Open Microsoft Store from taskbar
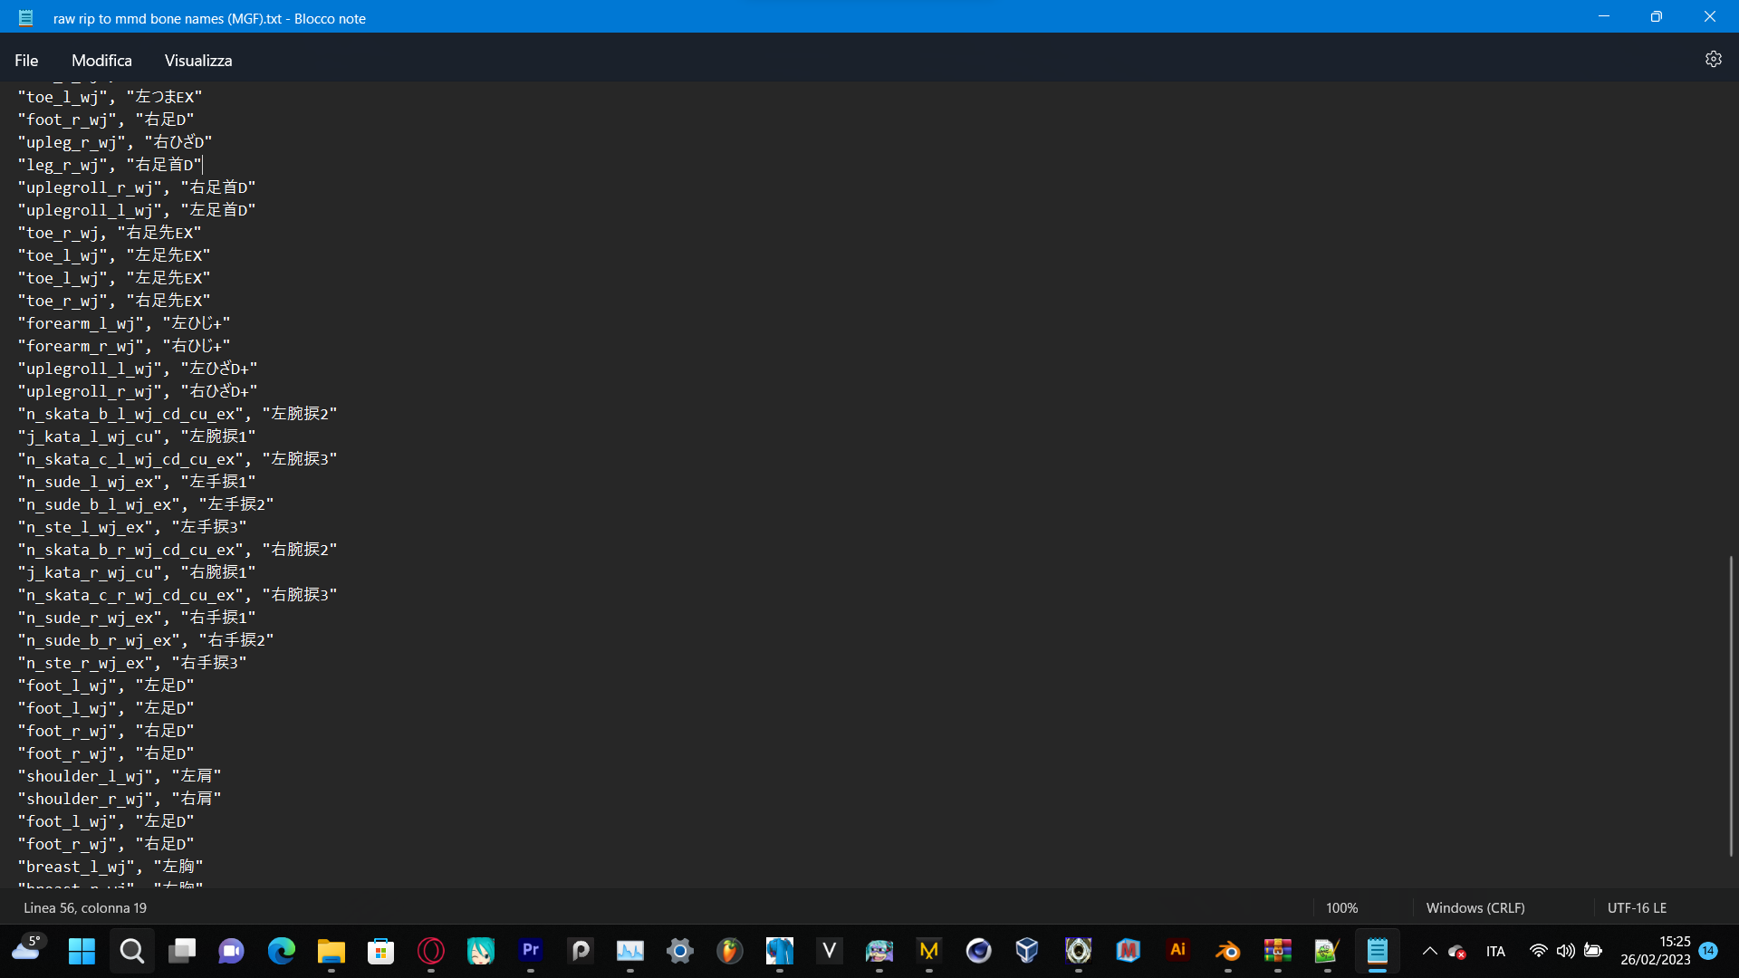 pos(381,951)
